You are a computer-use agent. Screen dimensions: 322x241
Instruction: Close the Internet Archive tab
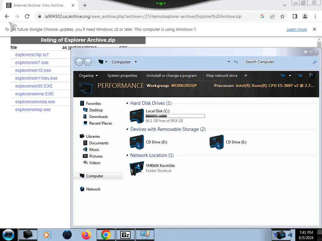tap(73, 5)
